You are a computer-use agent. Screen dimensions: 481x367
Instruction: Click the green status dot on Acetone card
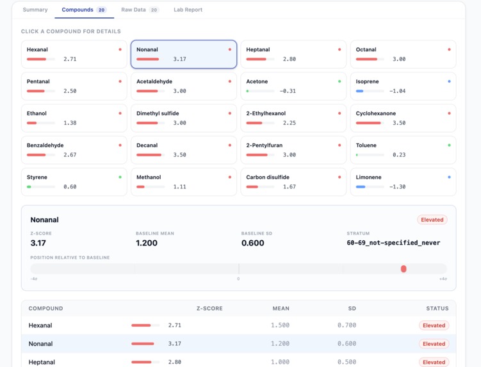pos(339,81)
